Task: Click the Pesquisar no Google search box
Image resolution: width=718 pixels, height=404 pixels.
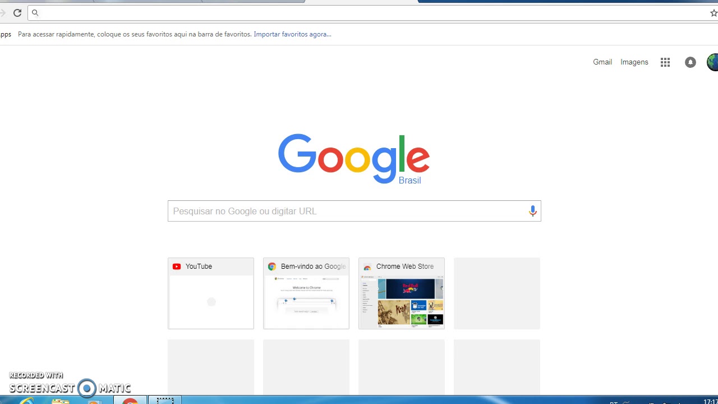Action: point(355,211)
